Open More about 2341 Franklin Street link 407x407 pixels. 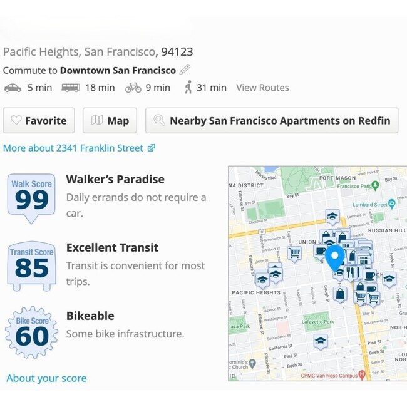[79, 148]
